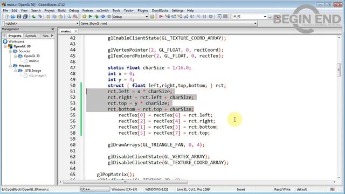Open the Debug menu
Screen dimensions: 345x194
[74, 10]
